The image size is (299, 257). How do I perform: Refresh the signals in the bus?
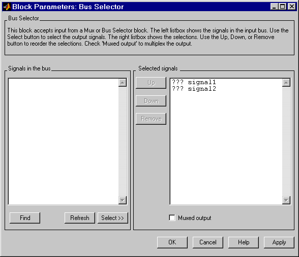tap(80, 218)
